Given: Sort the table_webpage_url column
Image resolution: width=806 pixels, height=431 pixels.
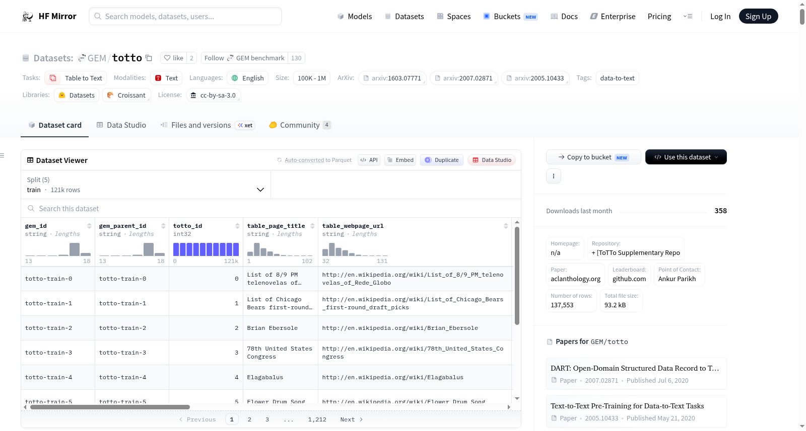Looking at the screenshot, I should 506,226.
